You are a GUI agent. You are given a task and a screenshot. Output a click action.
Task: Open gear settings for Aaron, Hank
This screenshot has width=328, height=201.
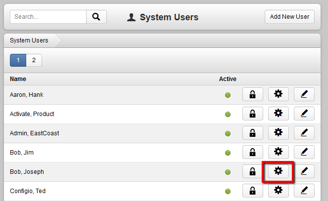click(279, 94)
